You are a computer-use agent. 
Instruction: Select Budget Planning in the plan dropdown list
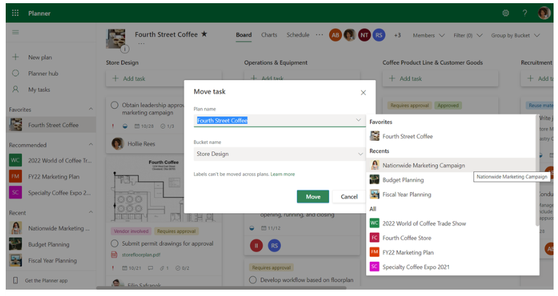point(451,180)
